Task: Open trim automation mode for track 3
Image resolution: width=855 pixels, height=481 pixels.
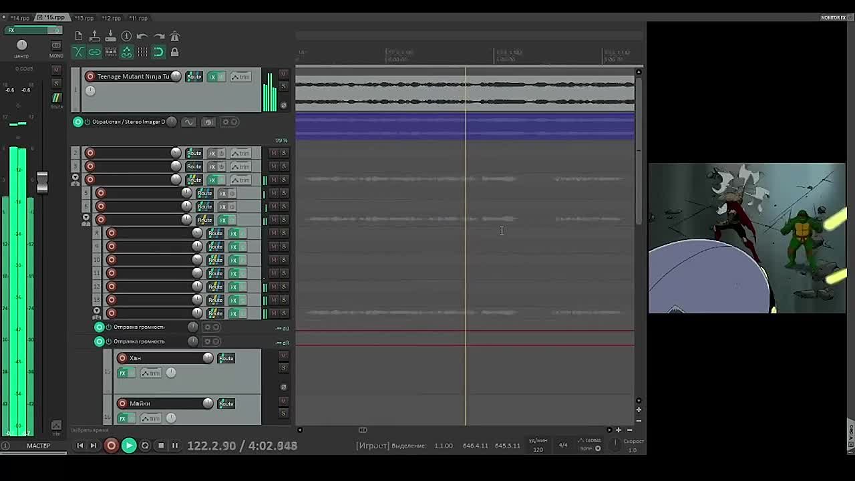Action: [x=240, y=166]
